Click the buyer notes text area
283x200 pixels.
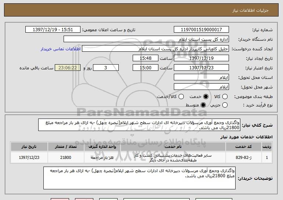coord(139,178)
